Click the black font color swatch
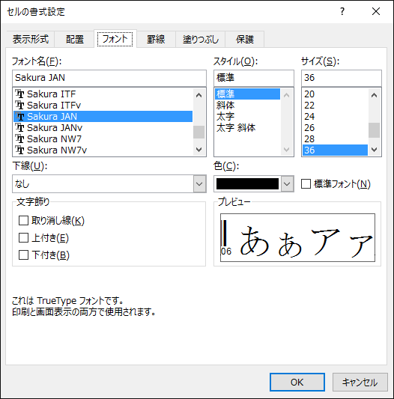The width and height of the screenshot is (394, 399). pos(247,183)
